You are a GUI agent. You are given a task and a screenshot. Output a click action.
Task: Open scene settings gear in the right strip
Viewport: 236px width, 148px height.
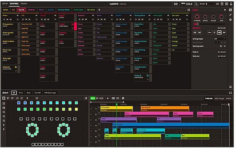[230, 20]
